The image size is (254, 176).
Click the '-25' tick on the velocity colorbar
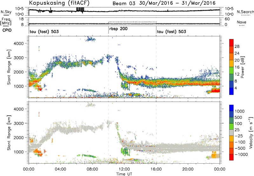pos(239,136)
